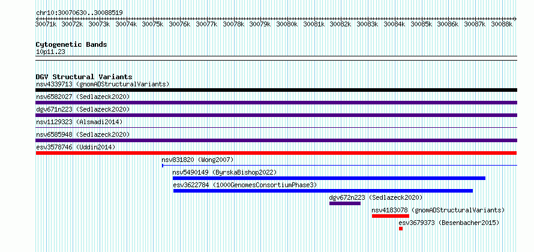Open the esv3578746 variant label
This screenshot has width=534, height=252.
pos(76,147)
